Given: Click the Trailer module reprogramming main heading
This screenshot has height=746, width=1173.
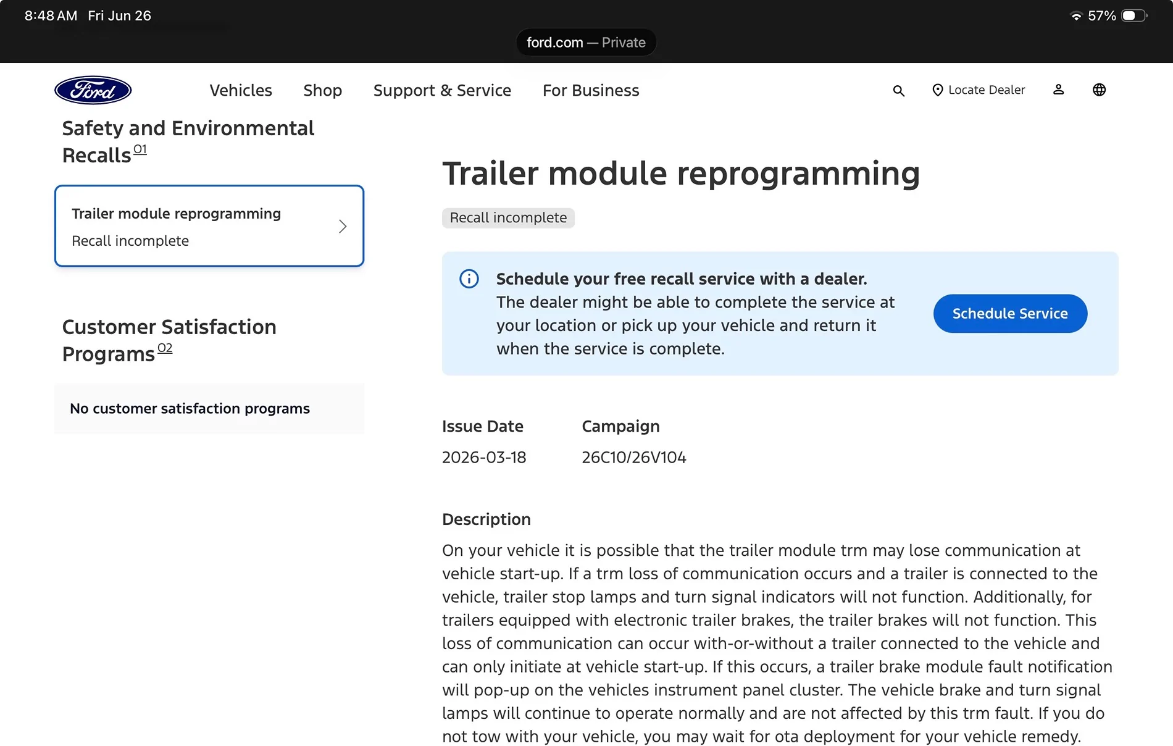Looking at the screenshot, I should (681, 174).
